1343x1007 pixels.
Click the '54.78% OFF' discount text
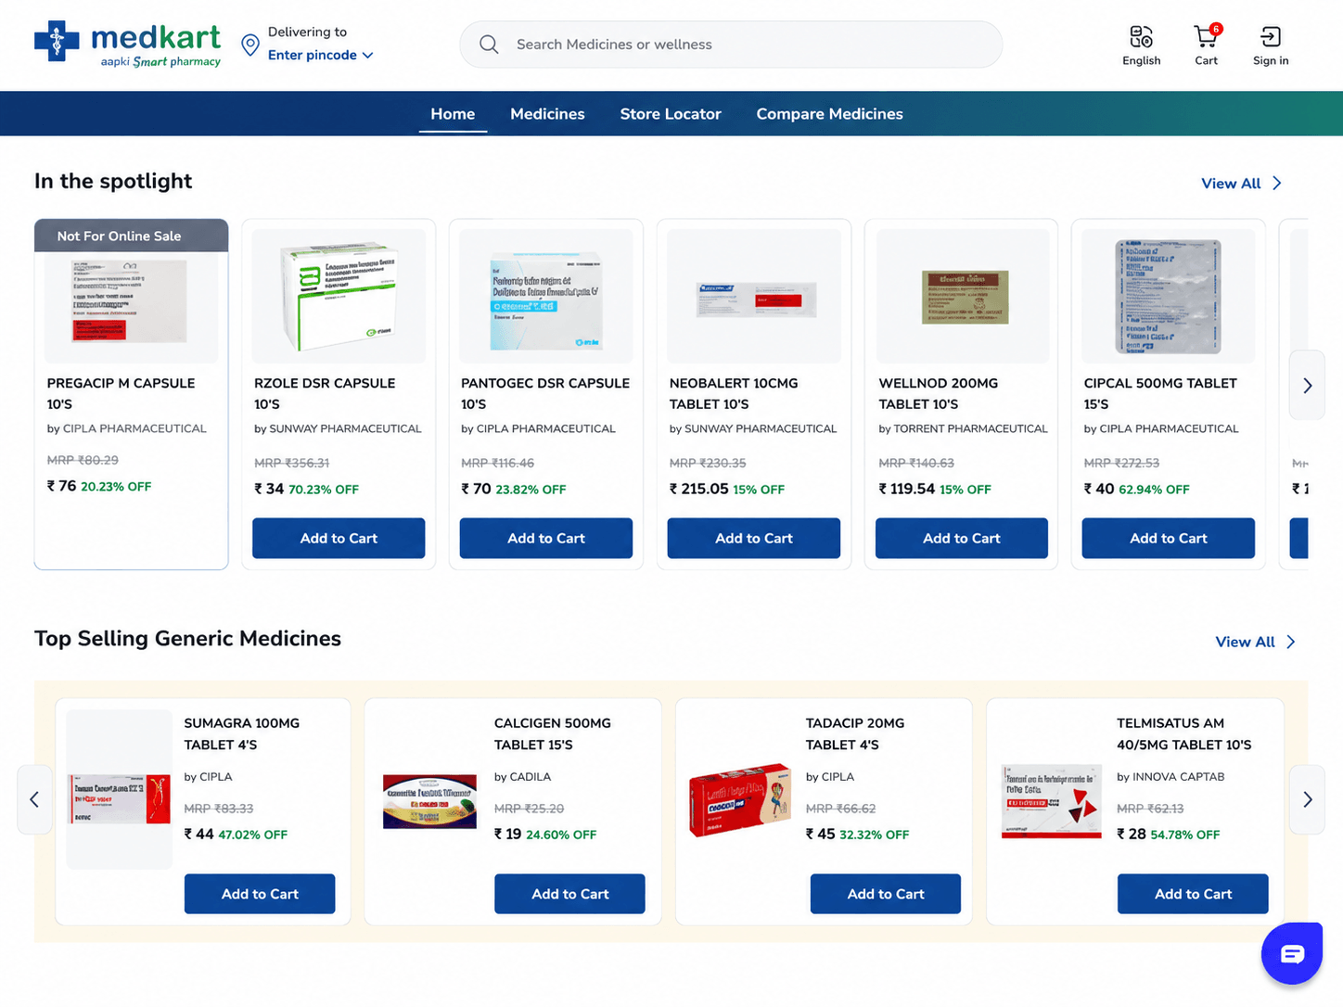(x=1185, y=835)
